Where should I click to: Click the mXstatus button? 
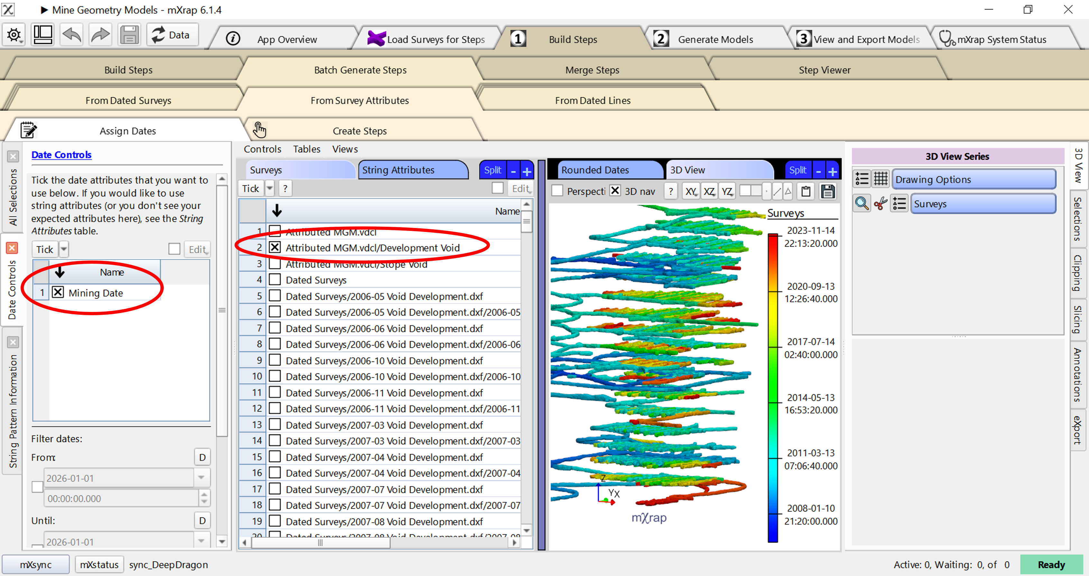tap(99, 565)
